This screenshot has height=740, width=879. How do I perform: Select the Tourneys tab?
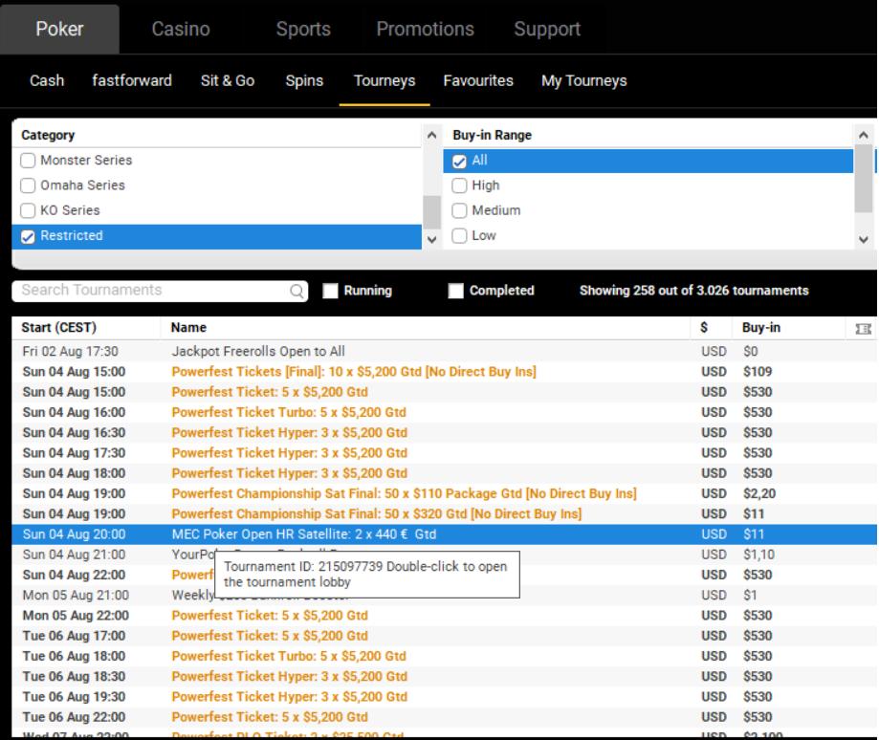click(385, 80)
